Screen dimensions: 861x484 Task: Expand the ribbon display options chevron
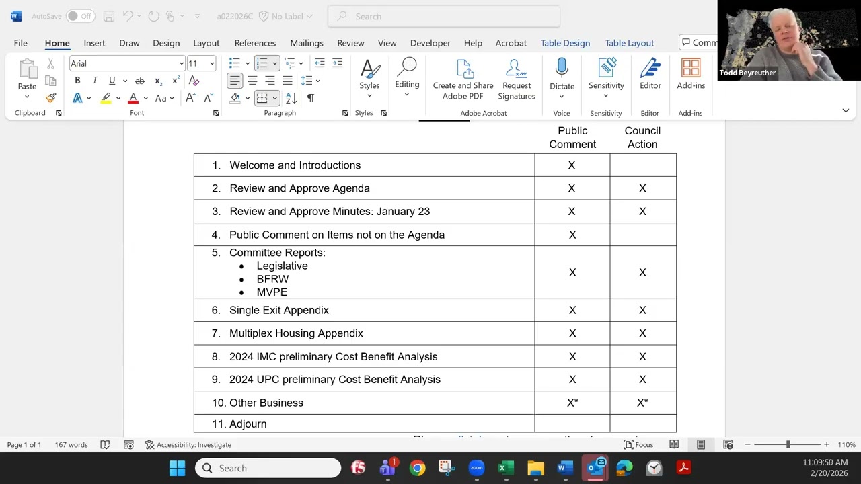846,110
